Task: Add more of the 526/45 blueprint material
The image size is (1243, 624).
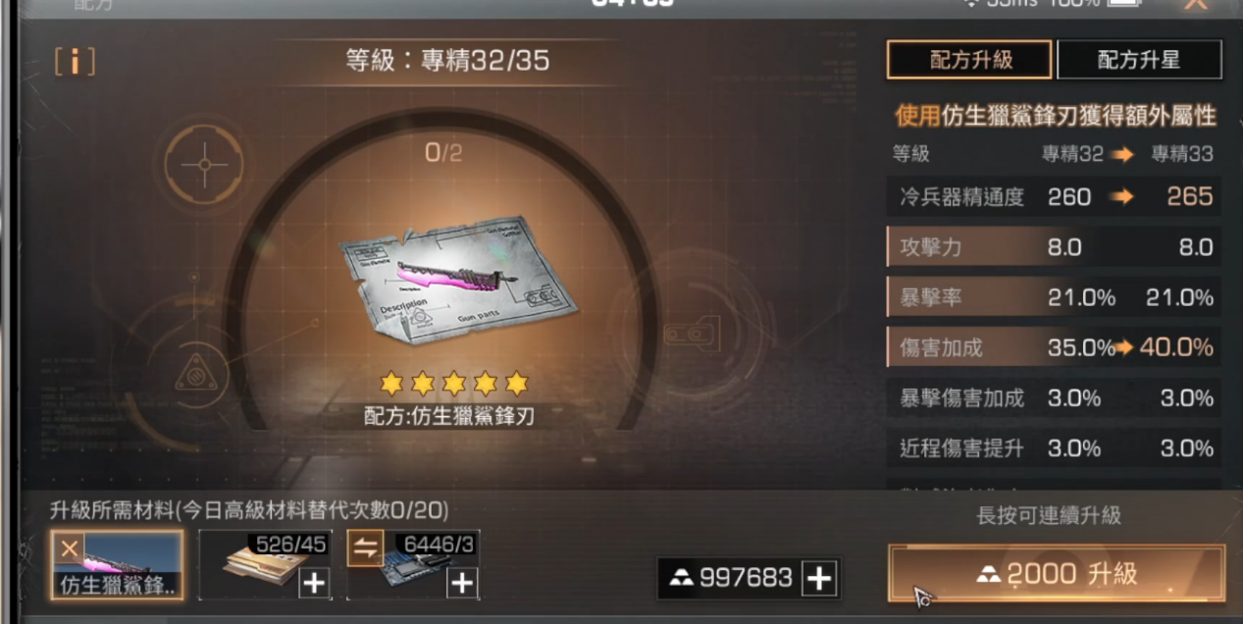Action: point(313,583)
